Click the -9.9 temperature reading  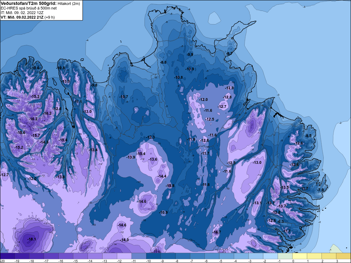190,54
